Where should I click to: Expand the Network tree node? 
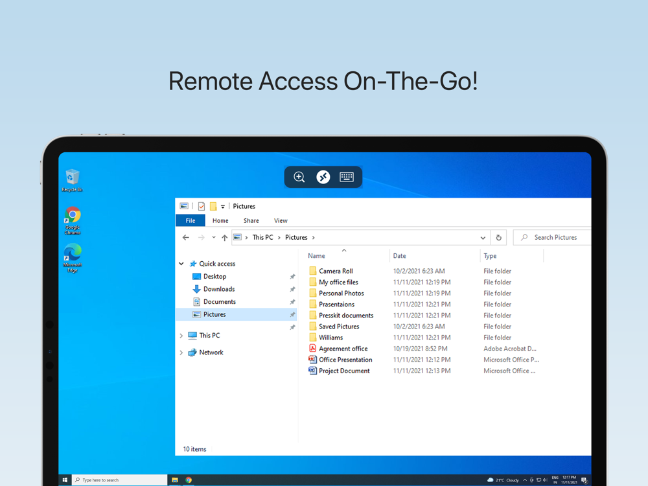tap(181, 353)
